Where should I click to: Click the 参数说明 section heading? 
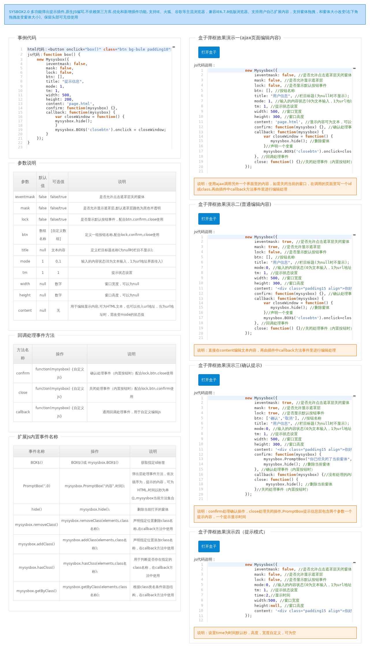click(27, 163)
